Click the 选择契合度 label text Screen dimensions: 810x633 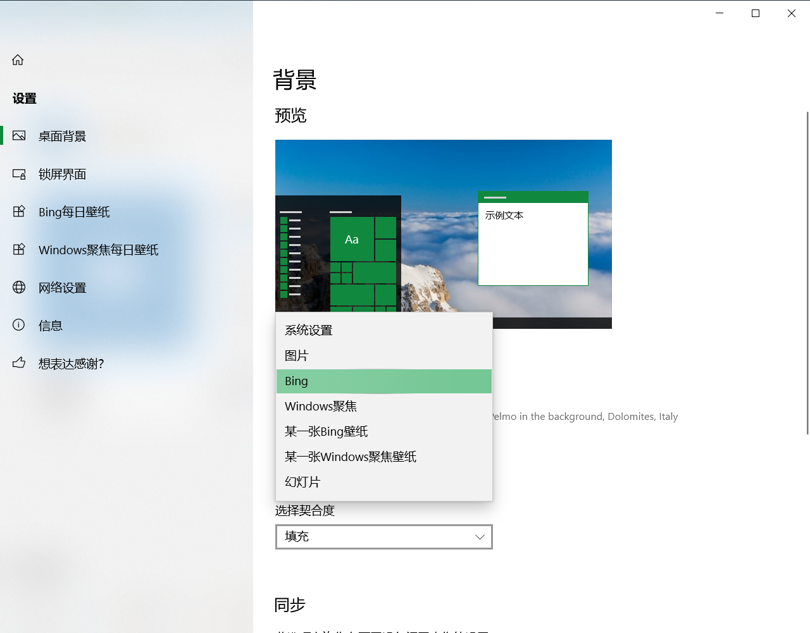(x=305, y=510)
